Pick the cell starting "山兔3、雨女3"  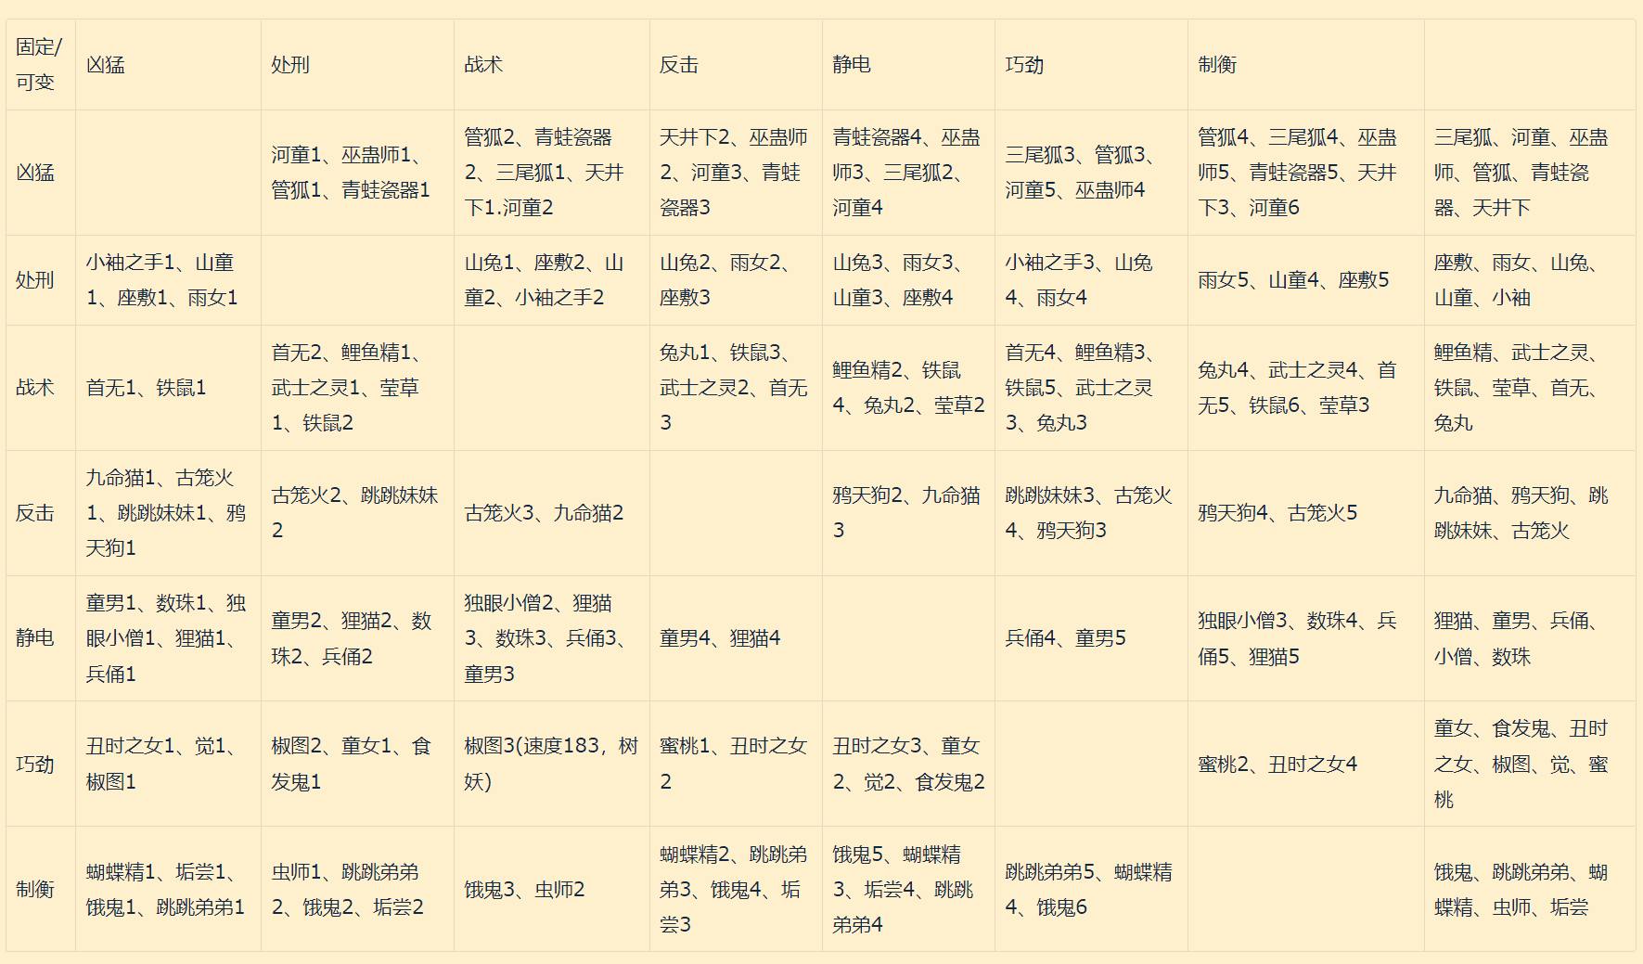click(x=908, y=280)
